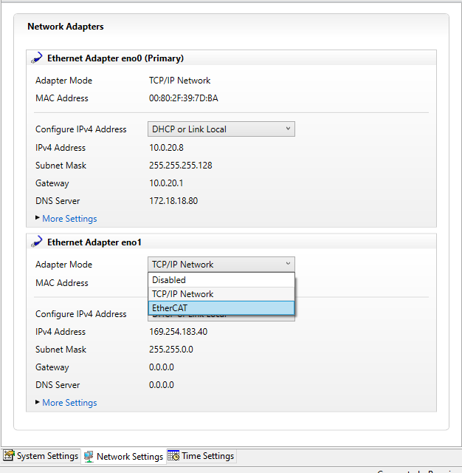The width and height of the screenshot is (462, 473).
Task: Click the eno1 Gateway value 0.0.0.0
Action: click(x=162, y=367)
